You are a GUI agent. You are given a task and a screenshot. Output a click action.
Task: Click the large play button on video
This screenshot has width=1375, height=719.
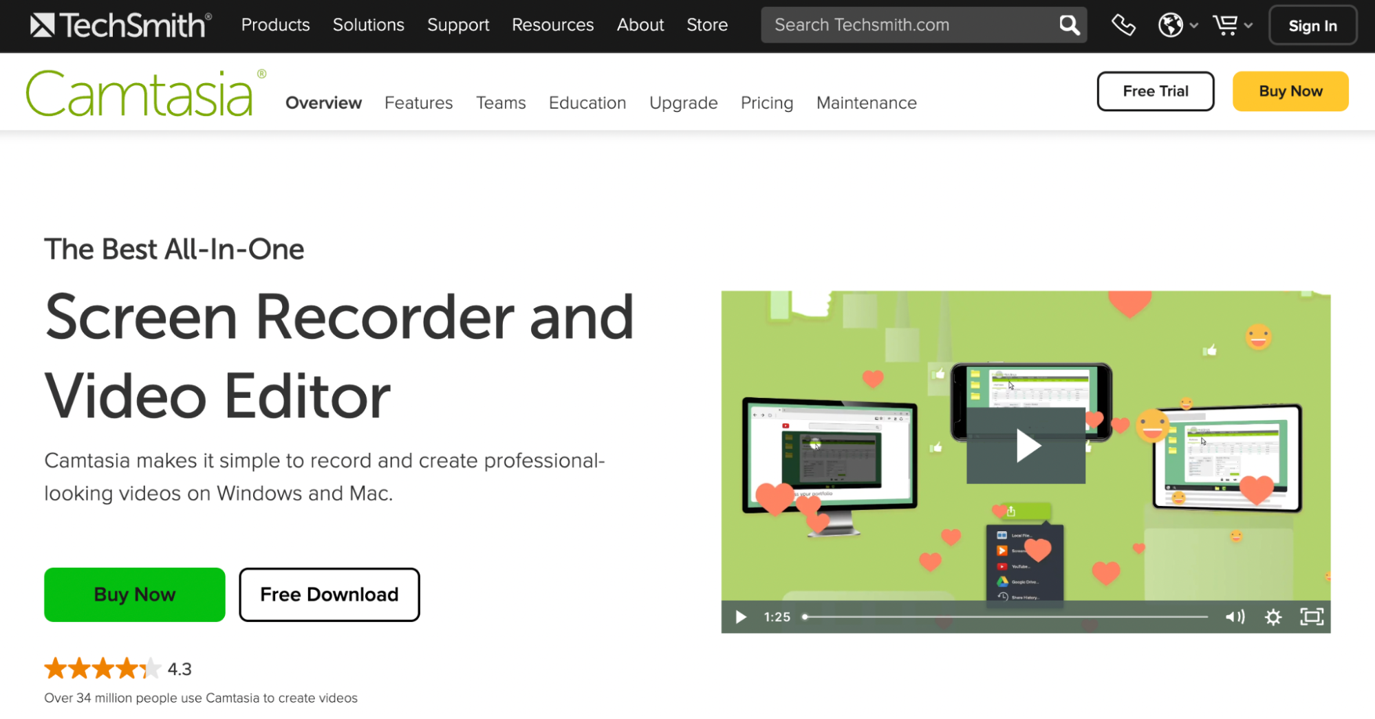pyautogui.click(x=1026, y=445)
